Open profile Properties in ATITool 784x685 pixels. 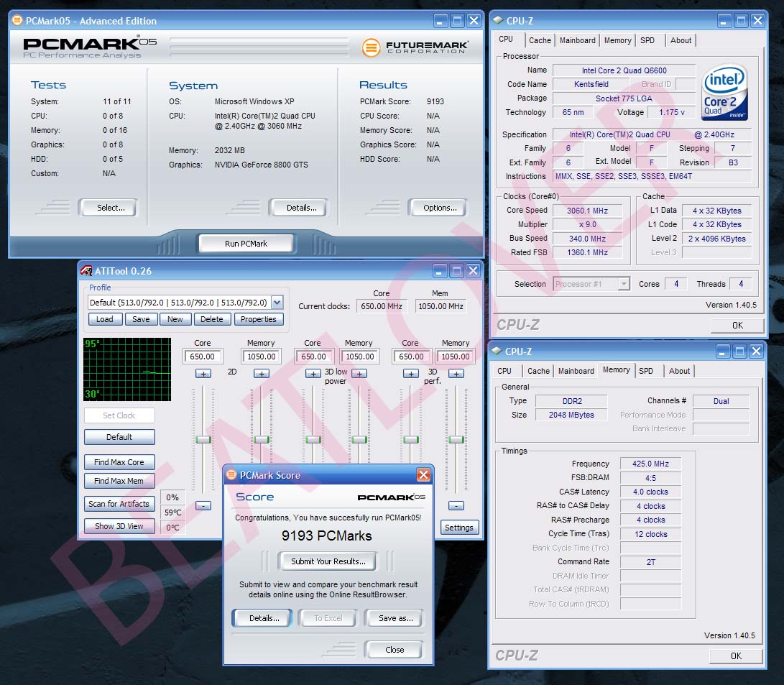tap(259, 319)
